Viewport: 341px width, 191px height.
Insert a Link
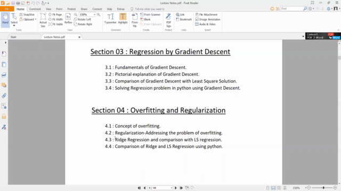(180, 14)
